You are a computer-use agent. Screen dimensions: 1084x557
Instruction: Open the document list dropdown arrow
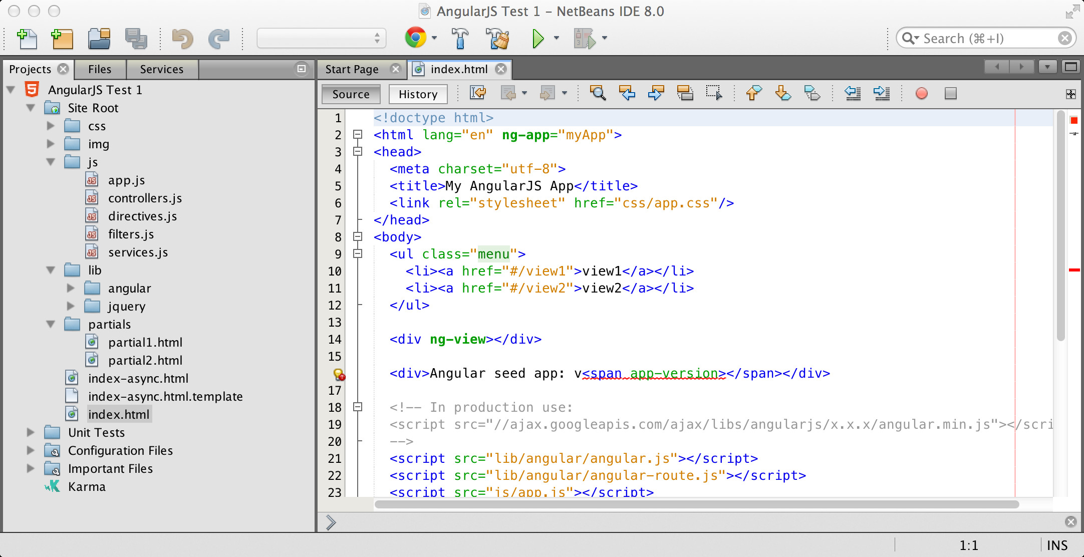point(1047,67)
